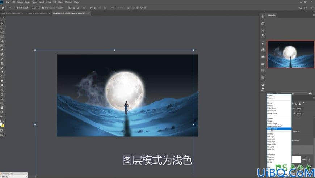This screenshot has width=315, height=178.
Task: Open the search magnifier icon at top right
Action: (x=300, y=8)
